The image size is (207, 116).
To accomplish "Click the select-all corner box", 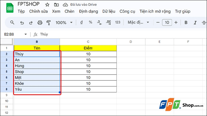I will pos(6,42).
